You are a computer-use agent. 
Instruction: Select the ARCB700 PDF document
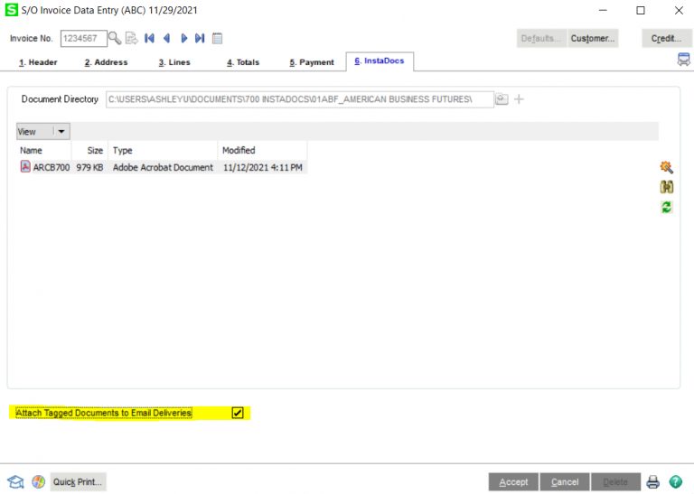[45, 167]
